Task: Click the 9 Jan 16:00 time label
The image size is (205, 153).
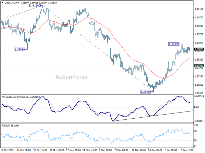Action: coord(187,150)
